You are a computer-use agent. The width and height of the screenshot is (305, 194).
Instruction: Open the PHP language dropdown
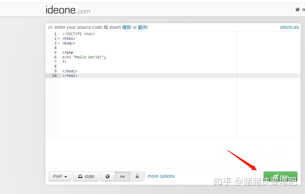[60, 176]
